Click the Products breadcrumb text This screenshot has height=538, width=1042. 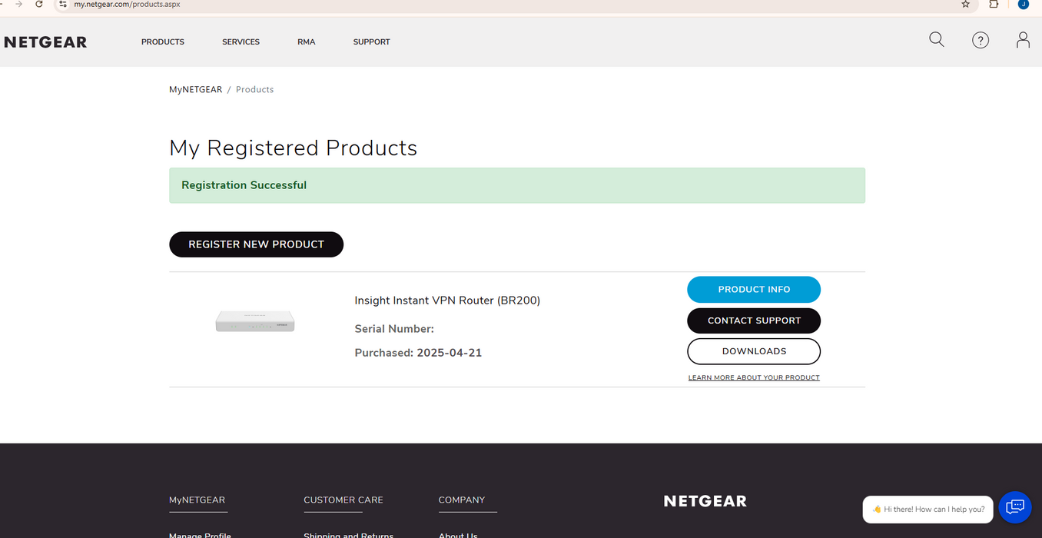254,90
